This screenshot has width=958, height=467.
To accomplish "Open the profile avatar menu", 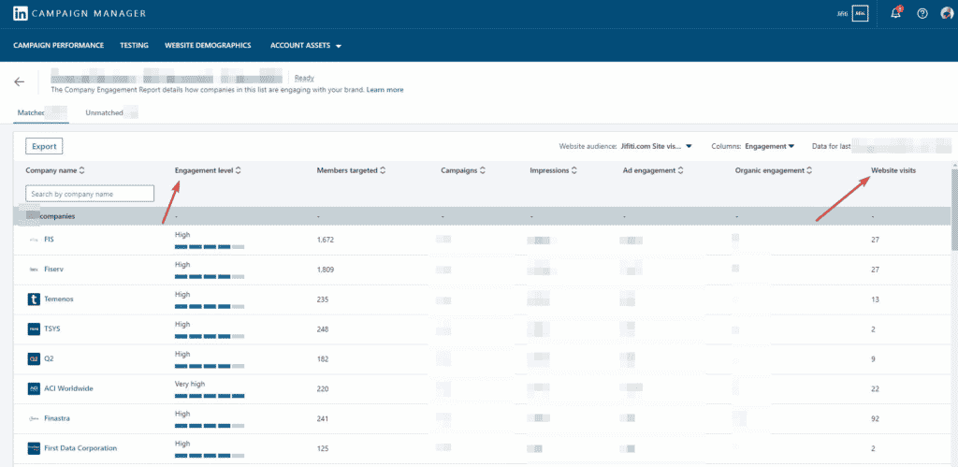I will [x=947, y=13].
